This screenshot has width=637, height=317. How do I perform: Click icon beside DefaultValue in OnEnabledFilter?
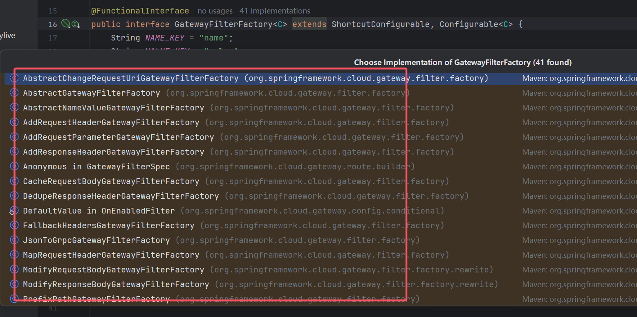point(14,211)
